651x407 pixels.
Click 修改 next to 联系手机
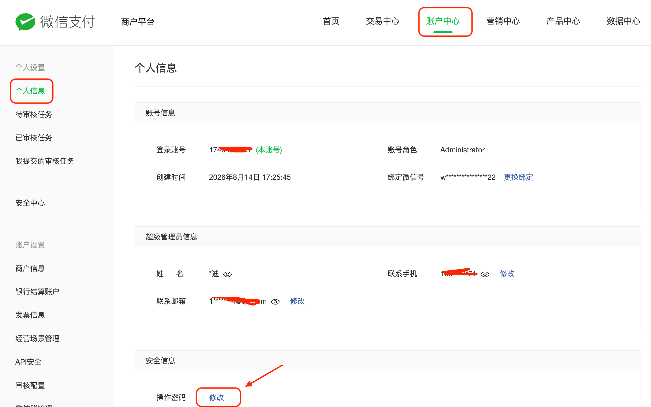[x=507, y=274]
